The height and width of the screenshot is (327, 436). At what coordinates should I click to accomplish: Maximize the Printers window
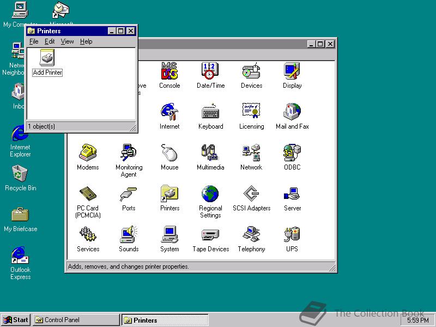[120, 31]
